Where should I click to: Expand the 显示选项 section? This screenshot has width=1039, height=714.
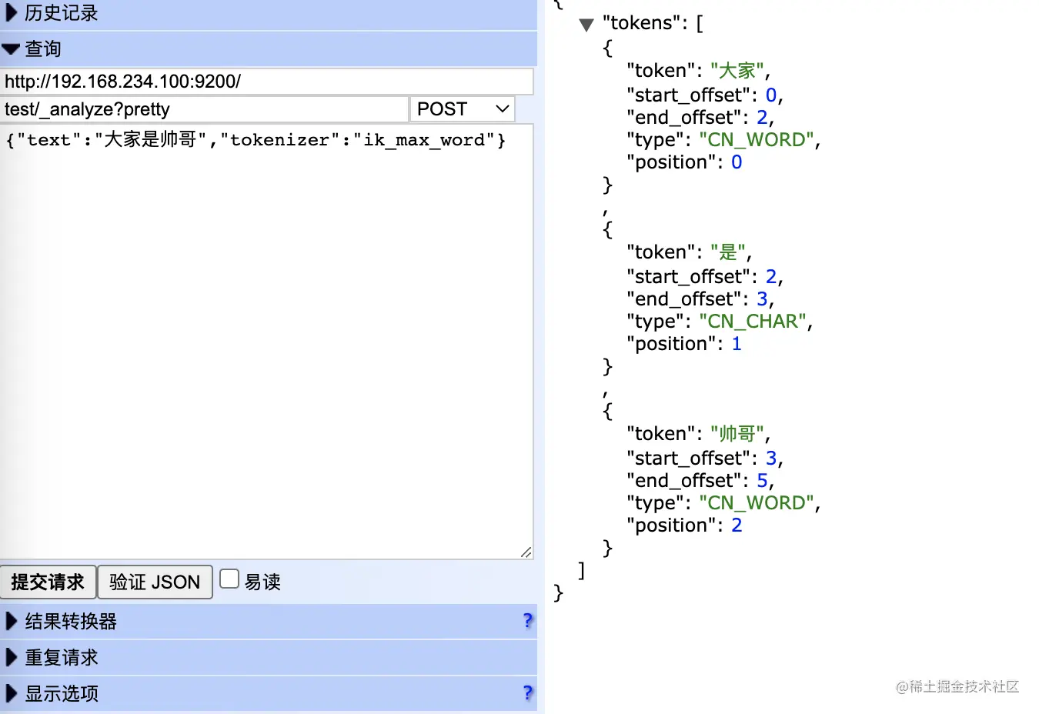click(x=268, y=693)
